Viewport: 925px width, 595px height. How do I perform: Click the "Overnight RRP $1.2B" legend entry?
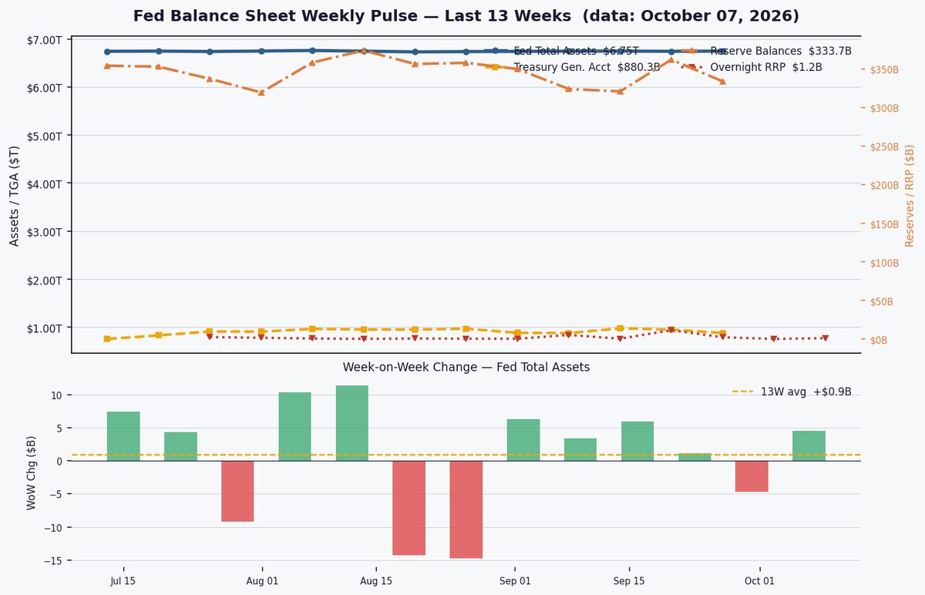pyautogui.click(x=752, y=67)
